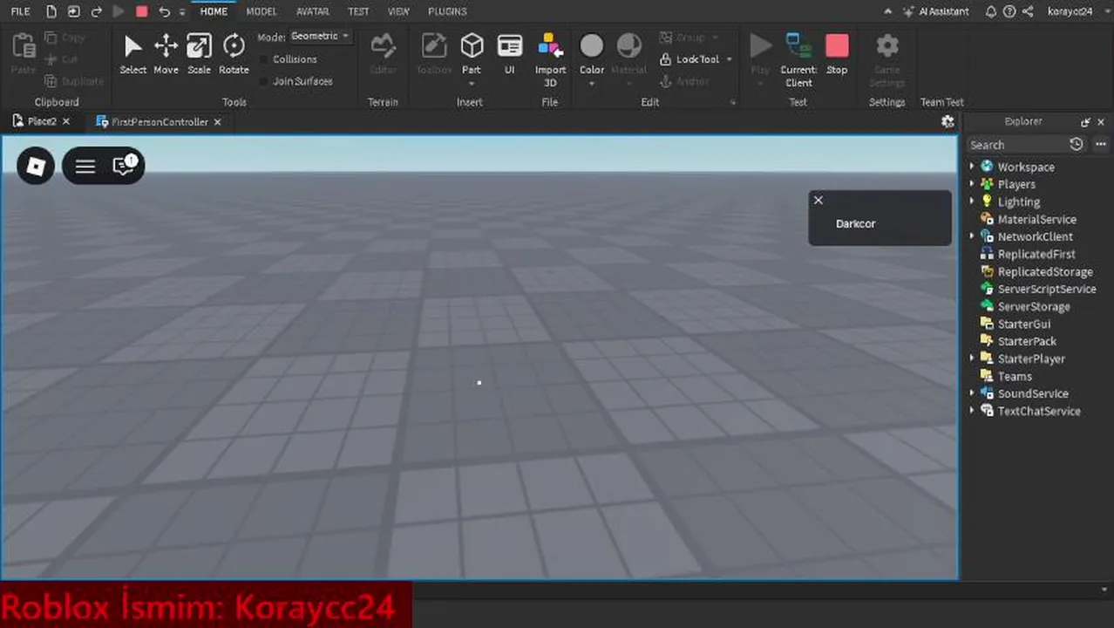Image resolution: width=1114 pixels, height=628 pixels.
Task: Open the Part dropdown arrow
Action: click(472, 84)
